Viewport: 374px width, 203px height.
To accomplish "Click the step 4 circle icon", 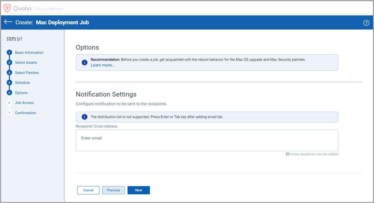I will pyautogui.click(x=9, y=83).
